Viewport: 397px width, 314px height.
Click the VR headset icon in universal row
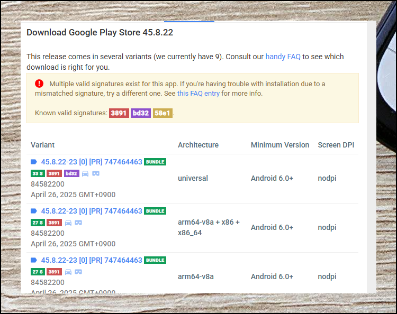click(x=96, y=173)
